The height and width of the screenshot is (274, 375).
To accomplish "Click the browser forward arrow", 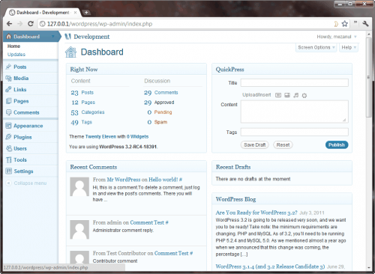I will pyautogui.click(x=20, y=24).
